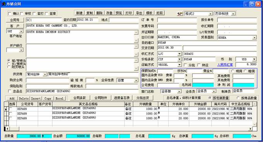Expand the 价格条款 CIF dropdown
The height and width of the screenshot is (142, 263).
179,59
